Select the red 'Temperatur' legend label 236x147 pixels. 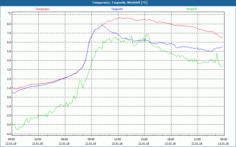pyautogui.click(x=42, y=9)
